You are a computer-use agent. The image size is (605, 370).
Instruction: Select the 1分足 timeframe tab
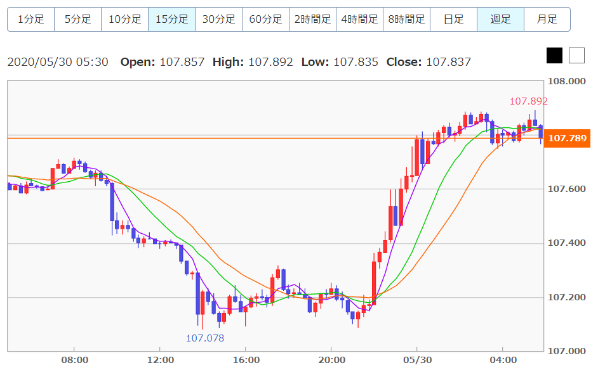[x=31, y=19]
